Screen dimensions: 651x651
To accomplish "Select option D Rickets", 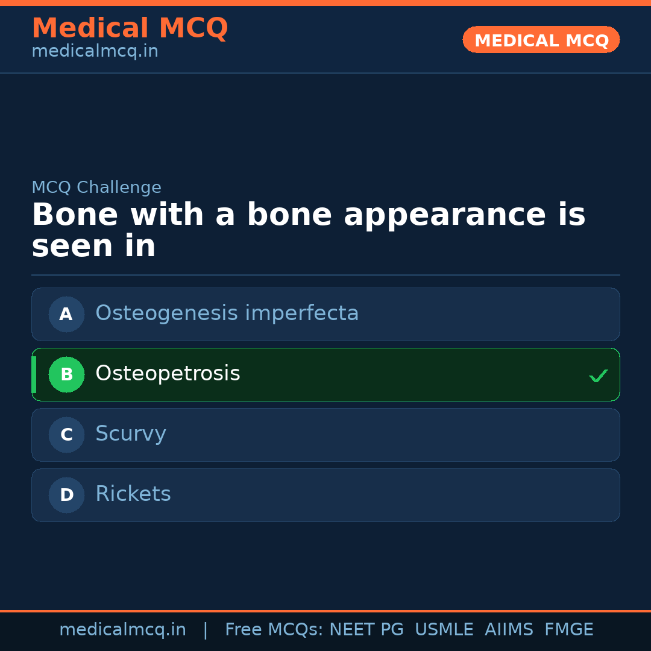I will [325, 495].
